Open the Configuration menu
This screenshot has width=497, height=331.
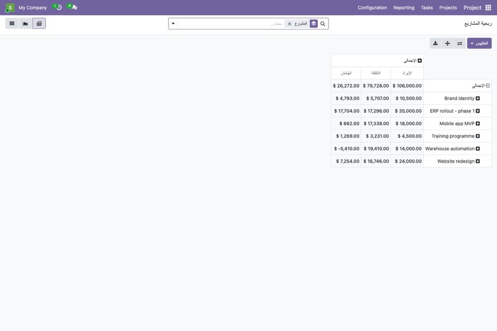372,8
